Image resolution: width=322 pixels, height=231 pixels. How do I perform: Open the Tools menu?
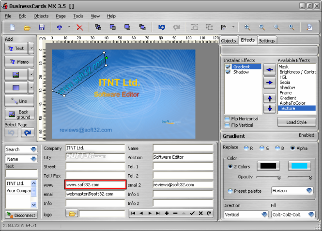coord(78,16)
